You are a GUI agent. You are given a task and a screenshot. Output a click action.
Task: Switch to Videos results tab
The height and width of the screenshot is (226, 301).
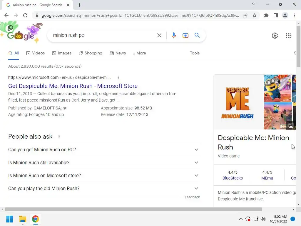tap(36, 53)
